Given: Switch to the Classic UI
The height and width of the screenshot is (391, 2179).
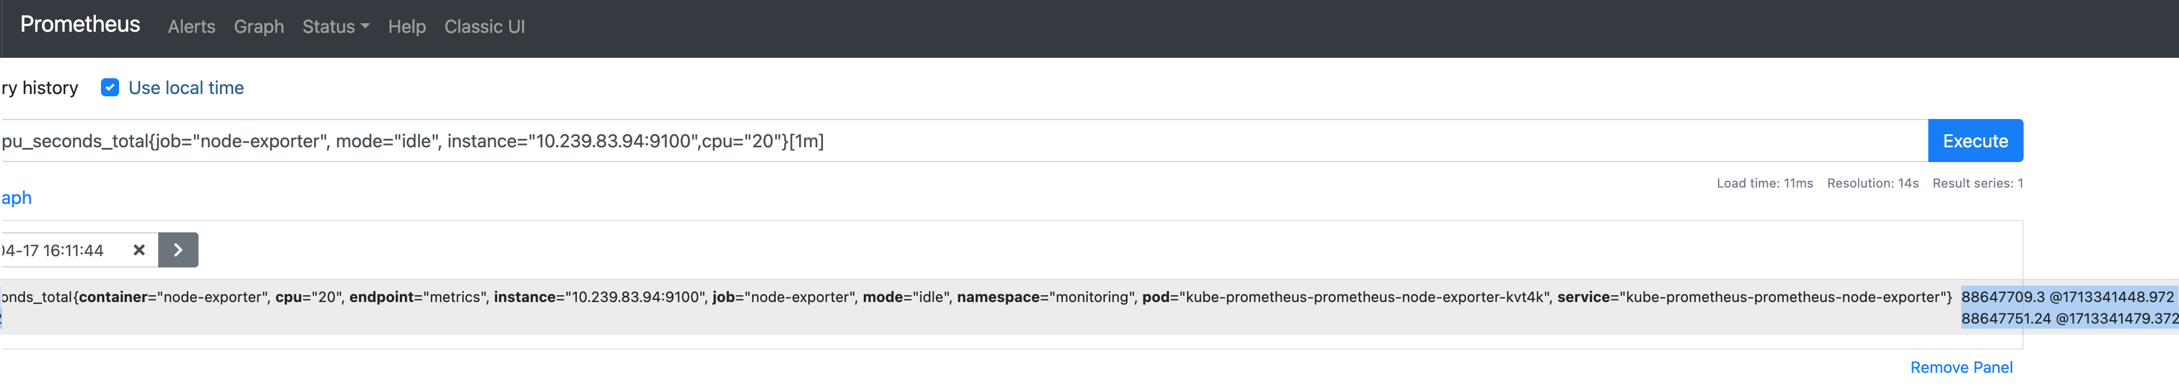Looking at the screenshot, I should pyautogui.click(x=485, y=27).
